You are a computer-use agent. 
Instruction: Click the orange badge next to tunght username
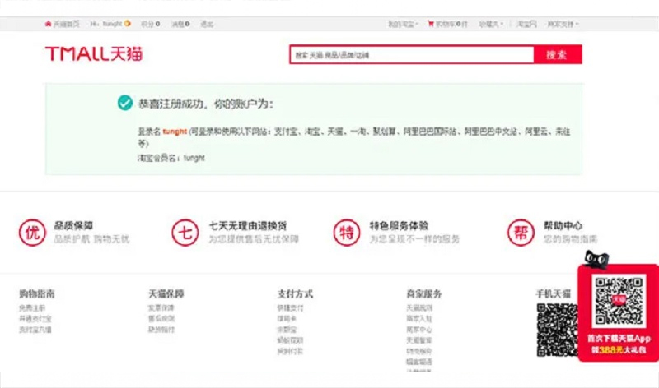point(128,24)
